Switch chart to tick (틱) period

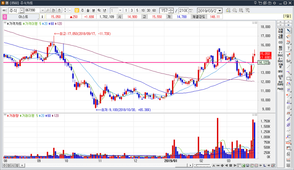coord(99,10)
